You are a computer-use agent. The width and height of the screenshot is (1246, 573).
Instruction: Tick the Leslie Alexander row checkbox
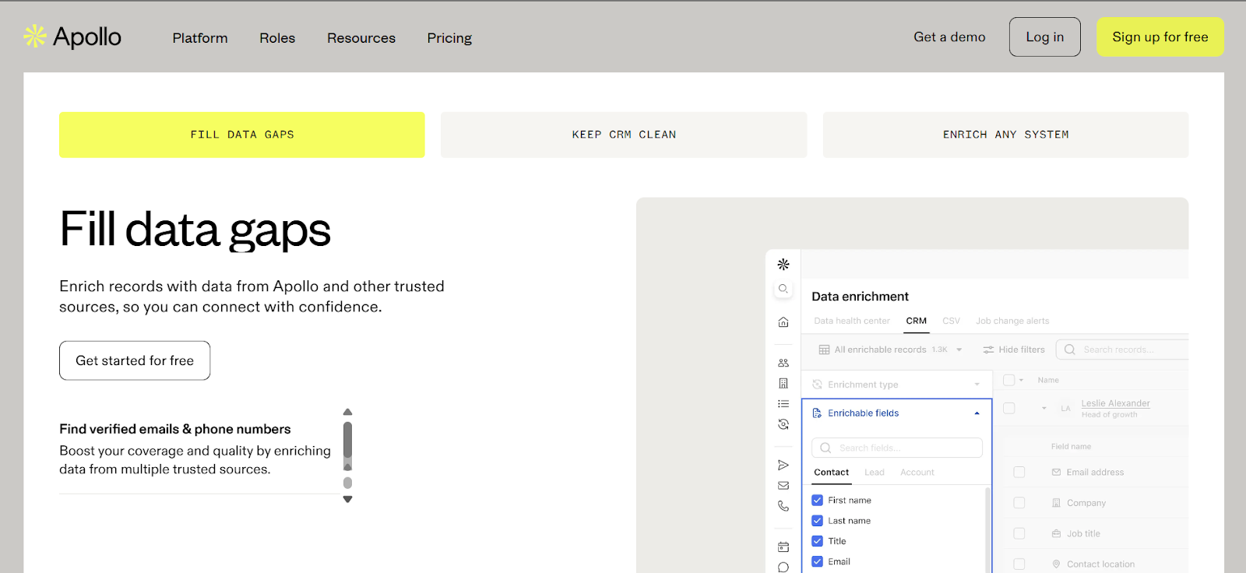pos(1008,408)
